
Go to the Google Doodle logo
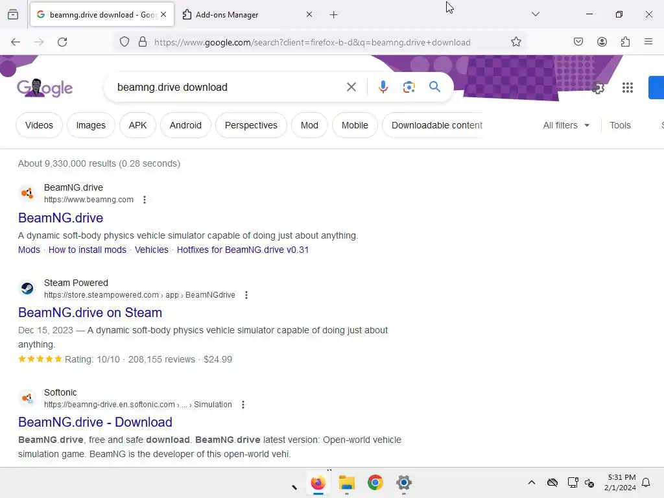[x=45, y=88]
